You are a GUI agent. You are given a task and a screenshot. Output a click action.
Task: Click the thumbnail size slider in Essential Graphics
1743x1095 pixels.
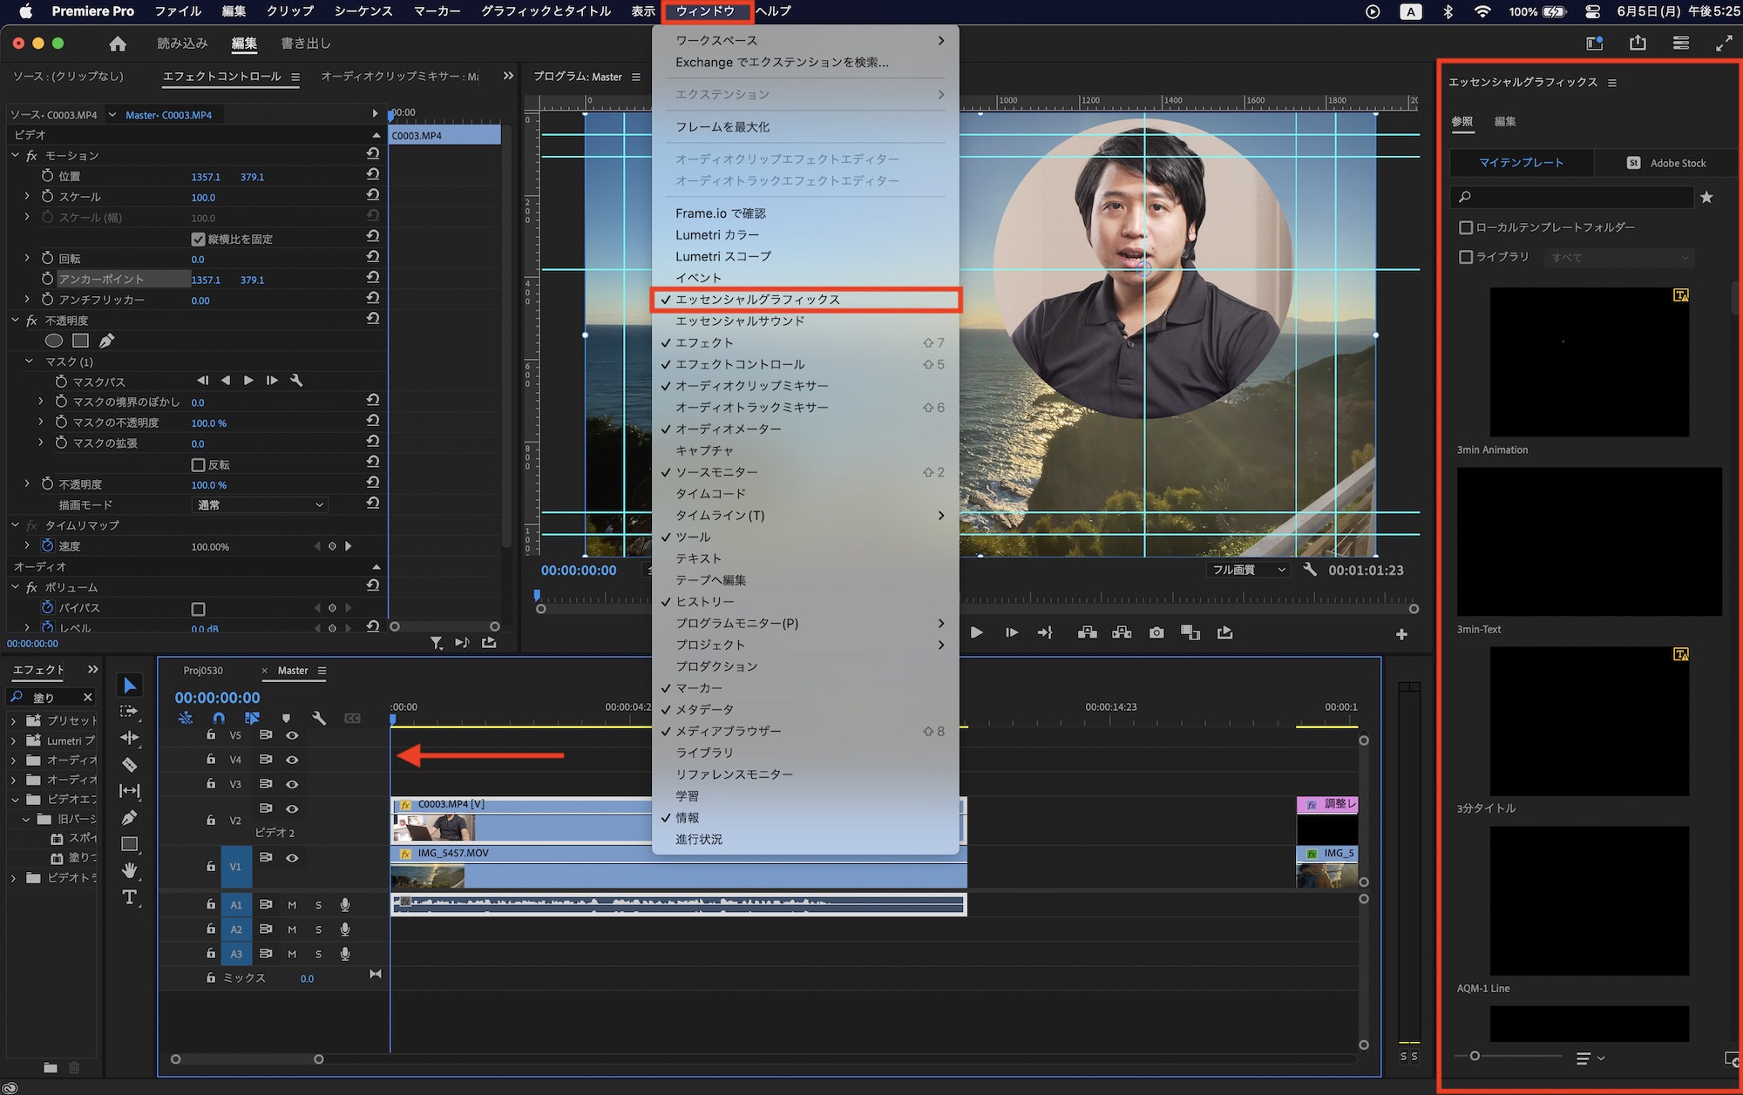tap(1475, 1056)
